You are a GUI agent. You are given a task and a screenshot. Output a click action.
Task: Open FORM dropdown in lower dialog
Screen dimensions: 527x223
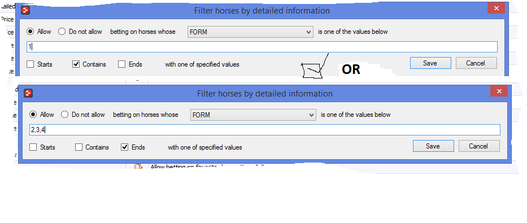coord(253,115)
